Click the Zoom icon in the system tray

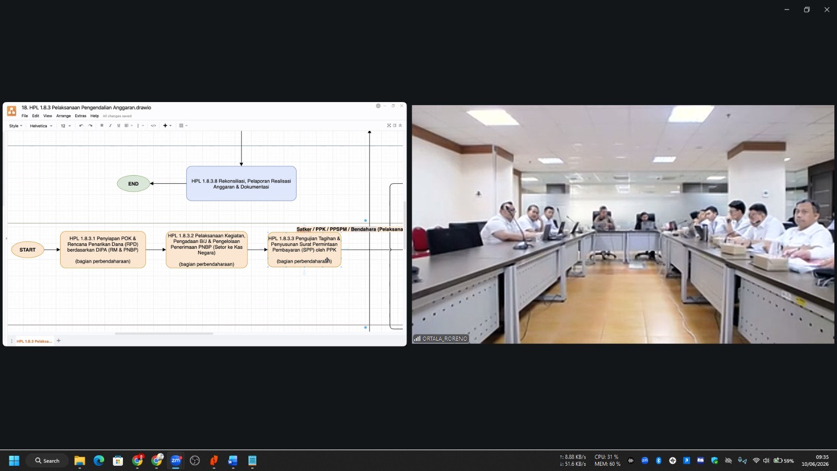644,461
